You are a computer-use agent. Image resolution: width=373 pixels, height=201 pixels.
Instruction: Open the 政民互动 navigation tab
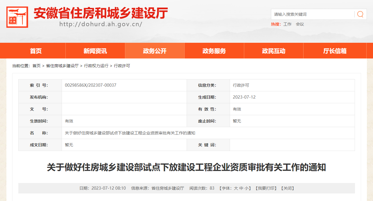point(274,51)
